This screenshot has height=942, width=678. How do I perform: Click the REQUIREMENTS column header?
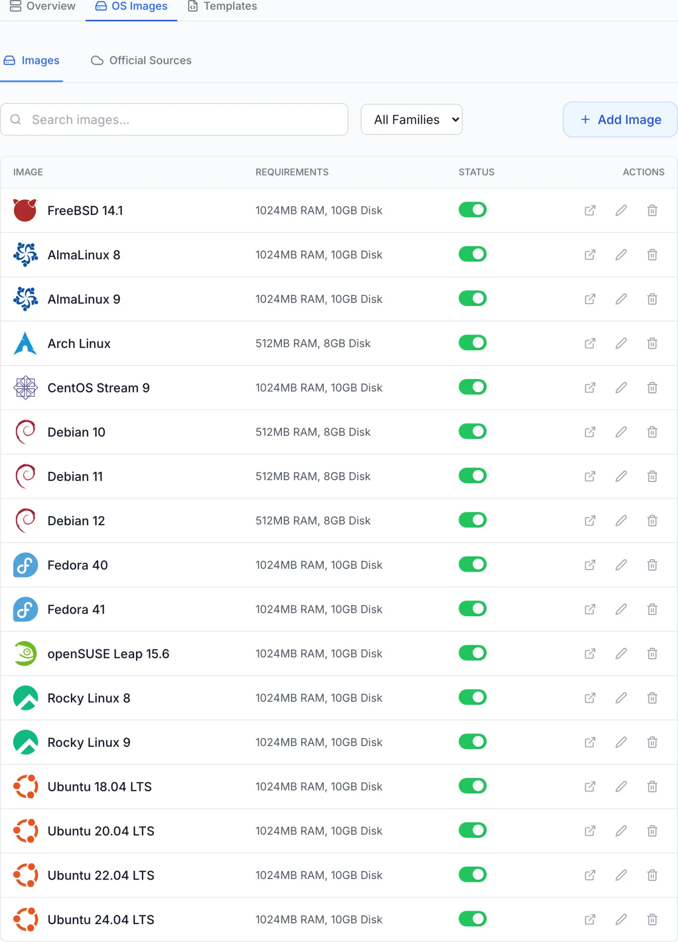[292, 172]
